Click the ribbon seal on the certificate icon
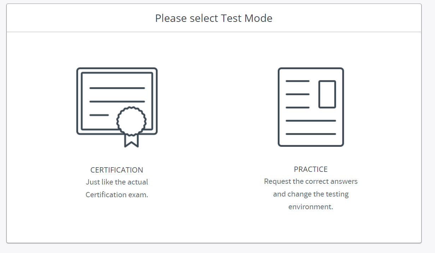 coord(131,121)
